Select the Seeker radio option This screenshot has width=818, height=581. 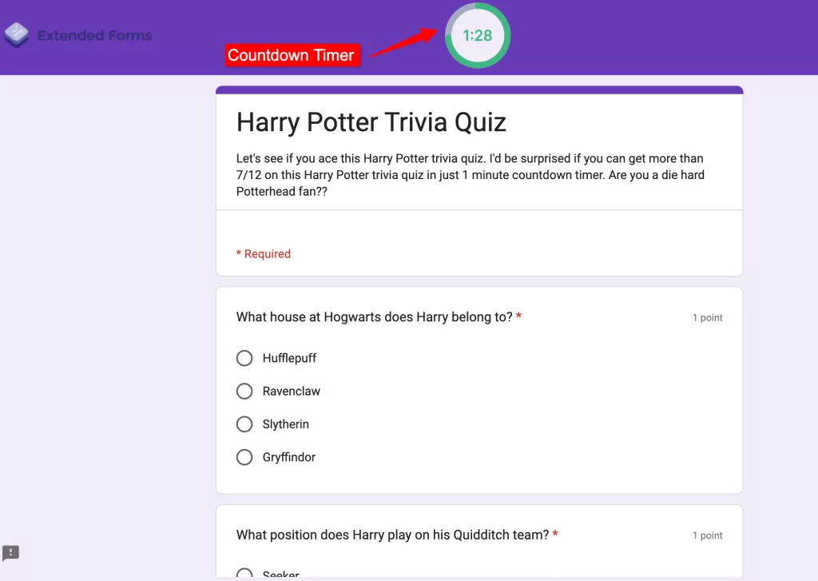pos(244,574)
